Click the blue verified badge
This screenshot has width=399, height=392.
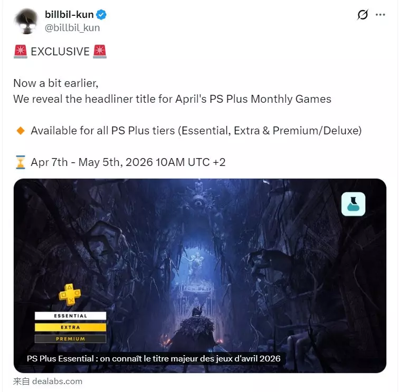[101, 14]
